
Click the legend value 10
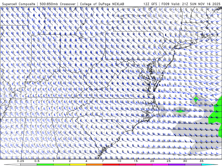pyautogui.click(x=119, y=161)
